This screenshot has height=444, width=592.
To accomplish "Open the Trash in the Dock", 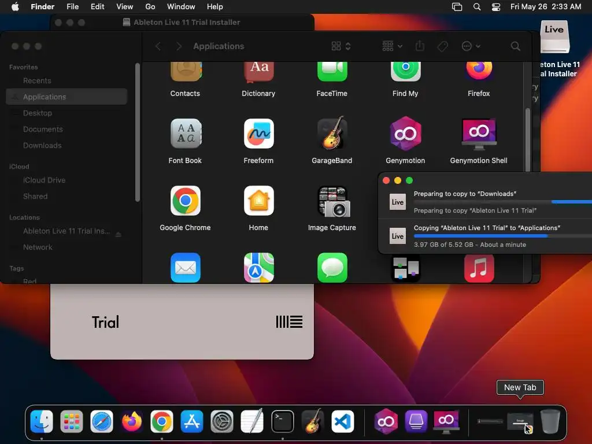I will [550, 421].
